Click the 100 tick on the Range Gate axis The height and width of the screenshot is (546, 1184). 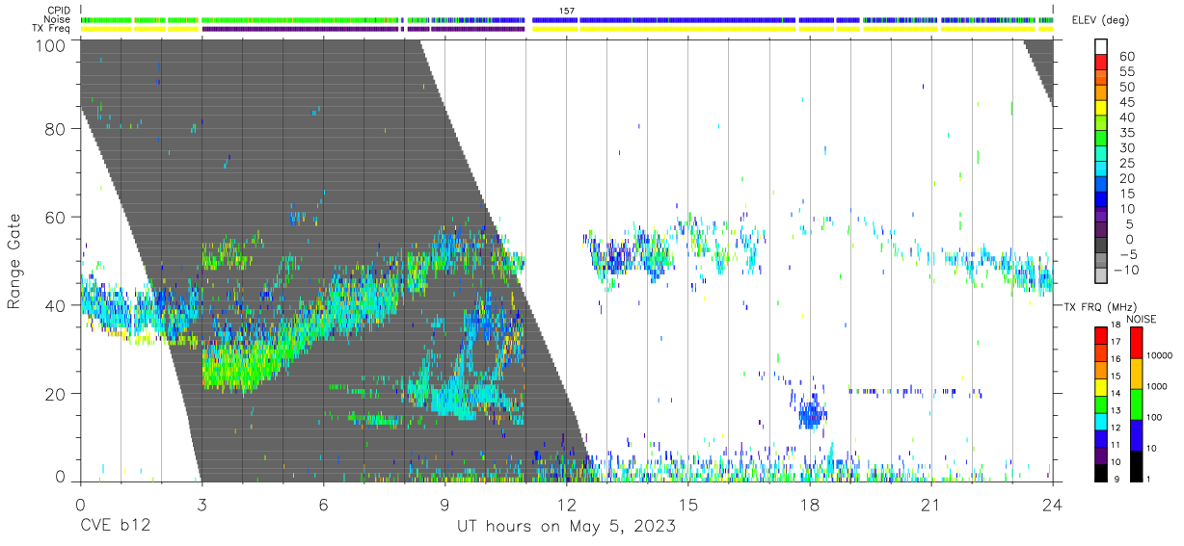pyautogui.click(x=51, y=44)
